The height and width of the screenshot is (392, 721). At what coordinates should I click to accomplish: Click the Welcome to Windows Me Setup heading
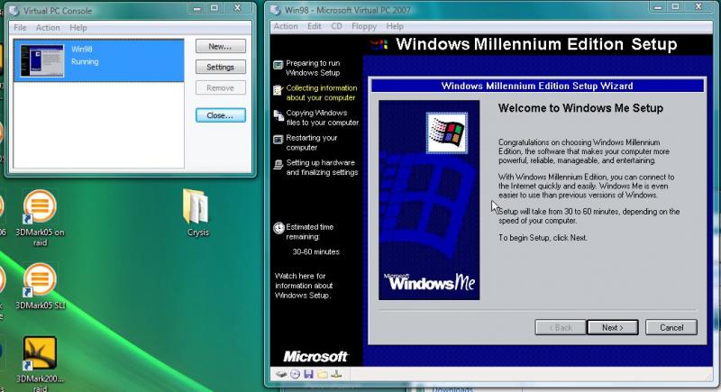coord(580,108)
